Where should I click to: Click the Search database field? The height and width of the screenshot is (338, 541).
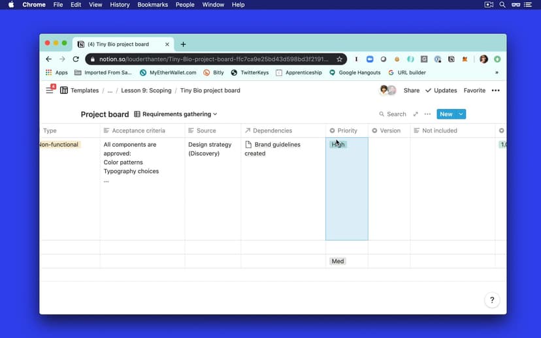(392, 114)
